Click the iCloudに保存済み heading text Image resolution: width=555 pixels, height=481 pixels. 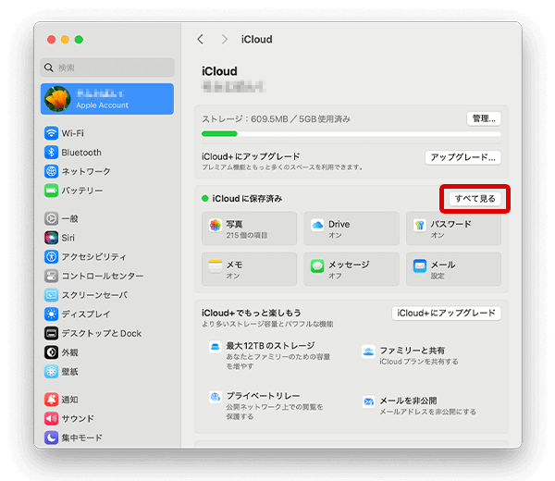point(247,199)
